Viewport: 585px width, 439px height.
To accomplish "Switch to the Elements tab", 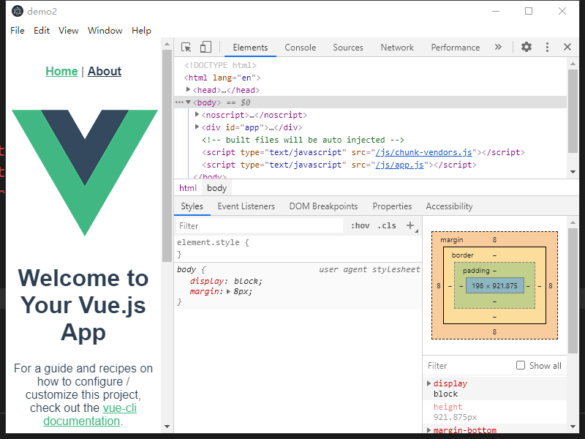I will point(250,48).
